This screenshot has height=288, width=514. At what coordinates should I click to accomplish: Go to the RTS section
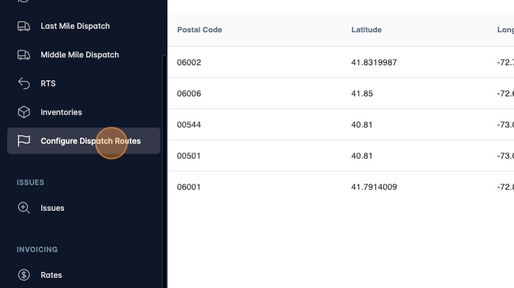coord(48,84)
